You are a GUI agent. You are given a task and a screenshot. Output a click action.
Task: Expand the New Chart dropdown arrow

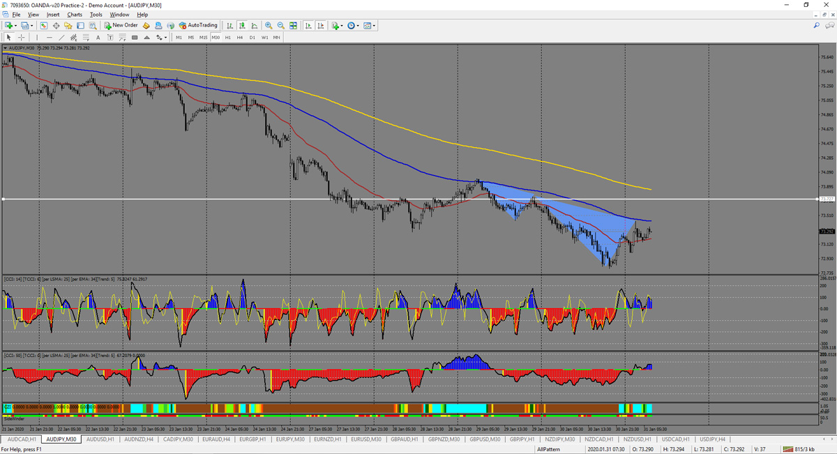(15, 26)
